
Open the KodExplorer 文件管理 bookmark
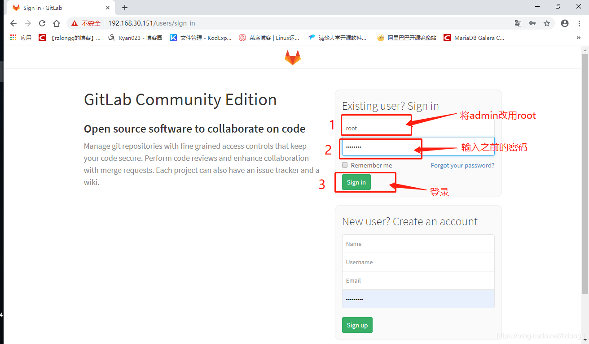point(201,38)
